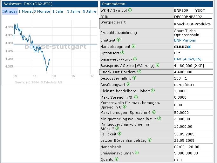Click the EUWAX trading segment logo
Screen dimensions: 217x163
click(182, 47)
